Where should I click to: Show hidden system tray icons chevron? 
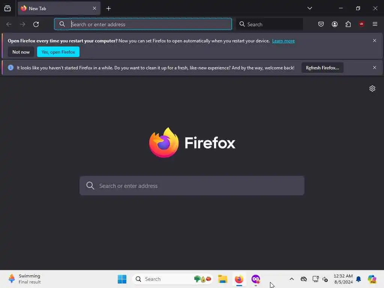point(291,279)
